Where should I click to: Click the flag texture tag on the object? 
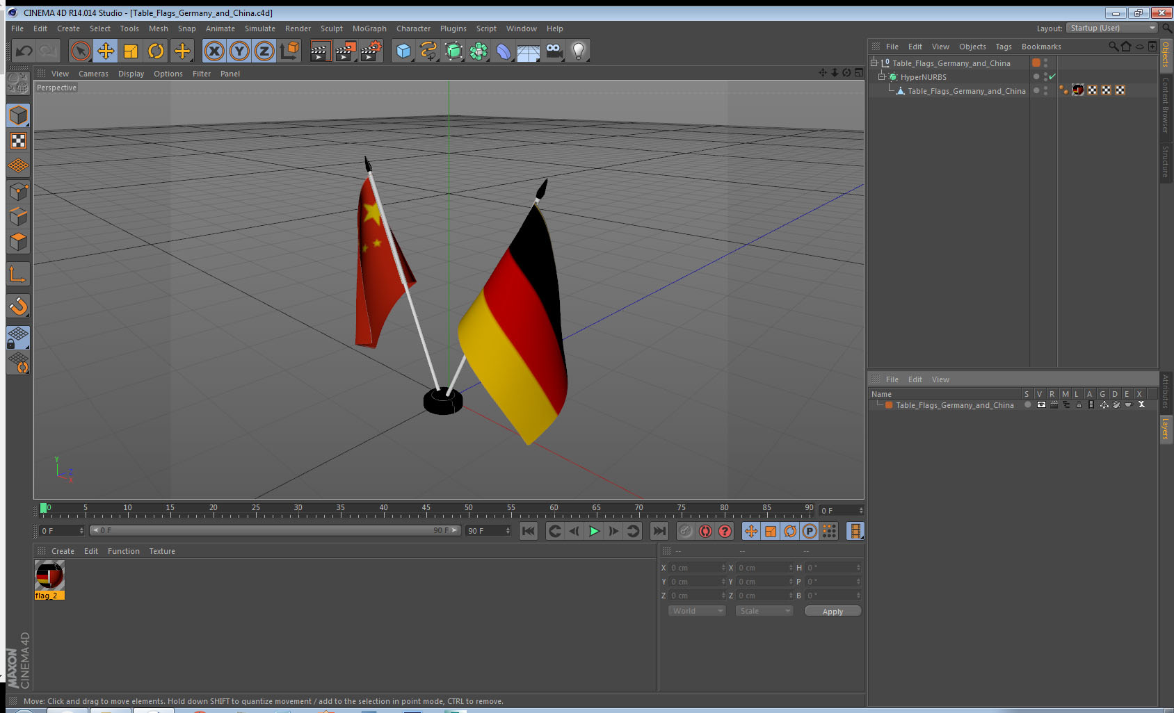pyautogui.click(x=1078, y=90)
